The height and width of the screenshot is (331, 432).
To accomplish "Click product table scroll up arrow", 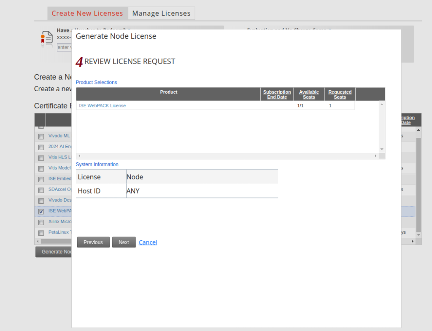I will tap(382, 104).
